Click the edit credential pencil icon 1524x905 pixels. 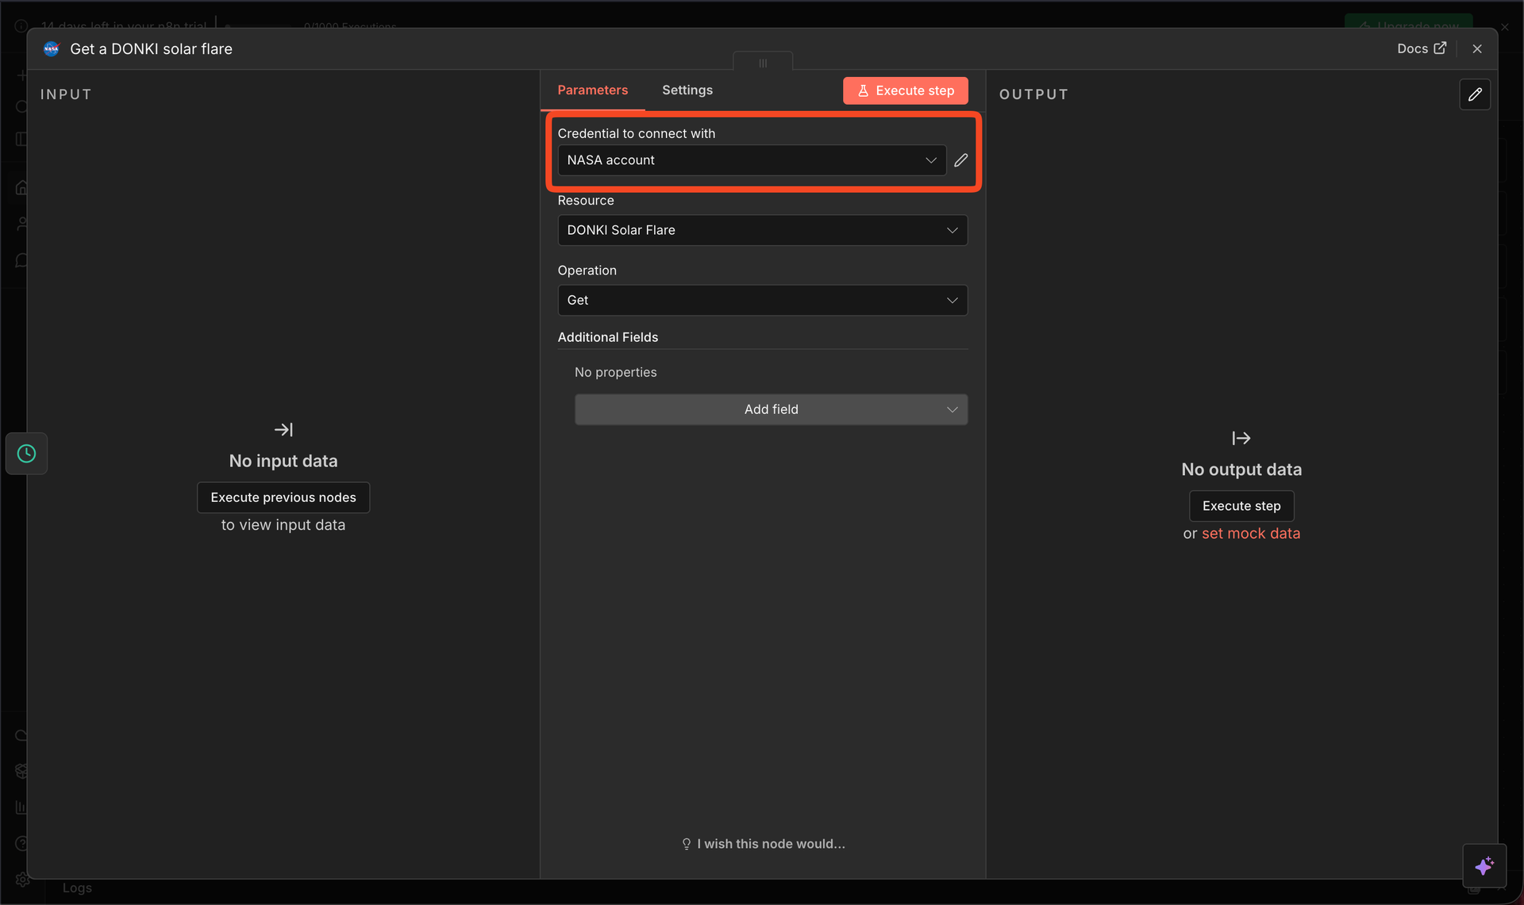point(960,160)
